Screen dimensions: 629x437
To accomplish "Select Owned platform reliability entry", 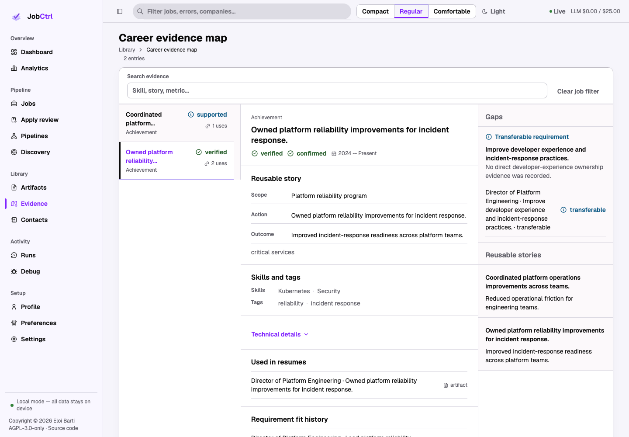I will point(176,161).
